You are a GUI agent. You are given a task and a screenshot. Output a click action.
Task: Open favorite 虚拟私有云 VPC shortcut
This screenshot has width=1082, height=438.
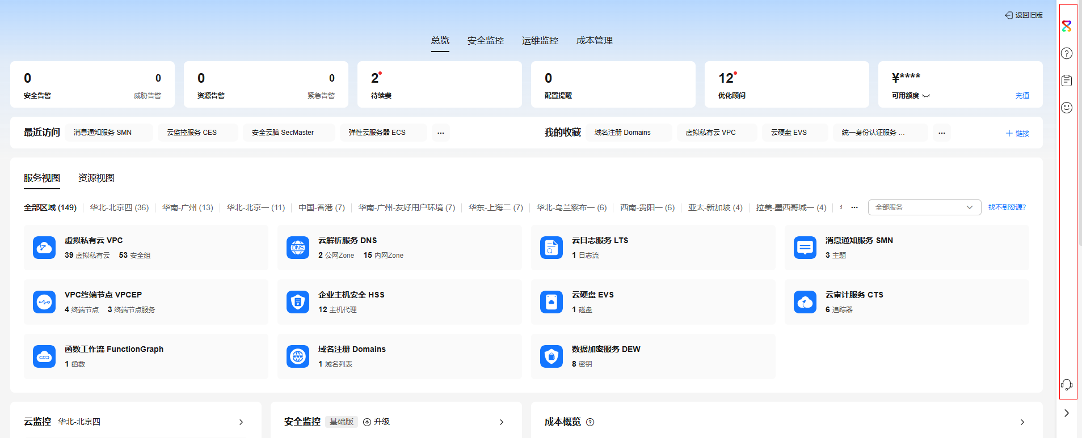click(717, 133)
